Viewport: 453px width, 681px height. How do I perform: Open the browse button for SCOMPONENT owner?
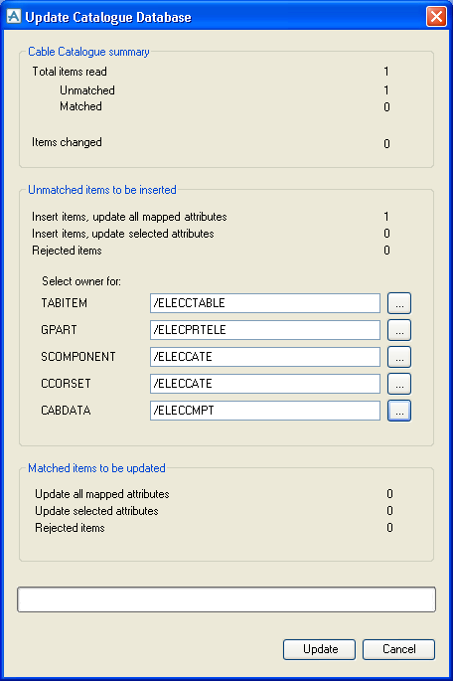tap(399, 357)
